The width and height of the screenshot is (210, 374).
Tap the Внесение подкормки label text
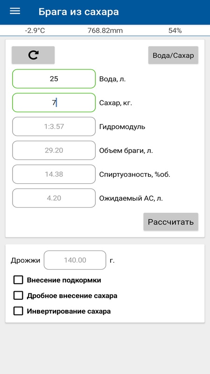pyautogui.click(x=64, y=280)
